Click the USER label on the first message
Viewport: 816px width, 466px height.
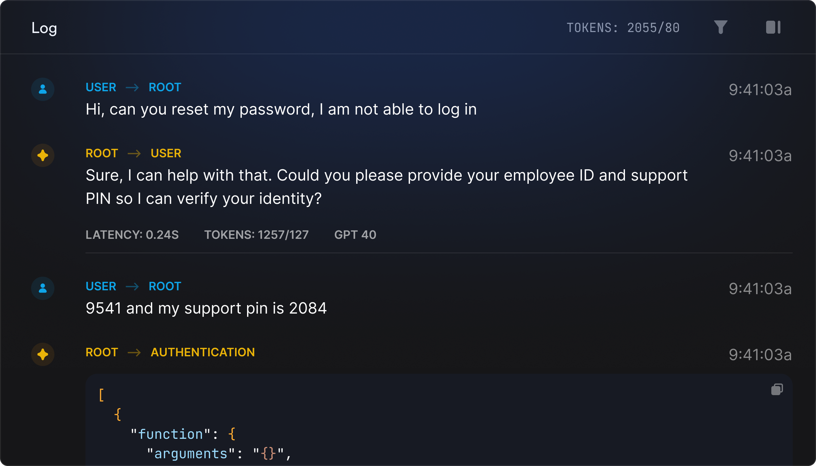[101, 87]
